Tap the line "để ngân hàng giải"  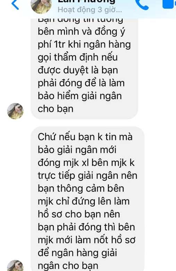[x=77, y=253]
